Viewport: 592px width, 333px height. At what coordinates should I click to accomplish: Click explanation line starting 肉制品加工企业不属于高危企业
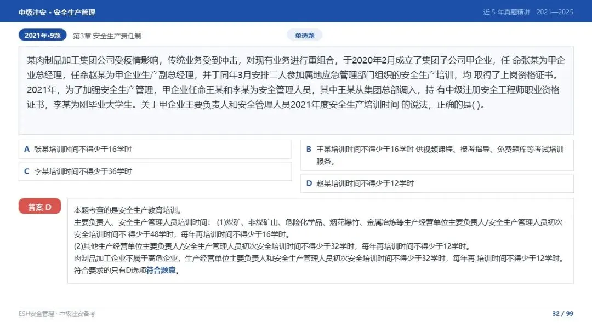pos(320,259)
